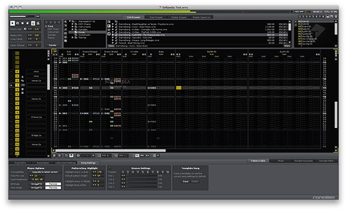Enable the metronome icon in transport
The width and height of the screenshot is (347, 211).
[38, 23]
